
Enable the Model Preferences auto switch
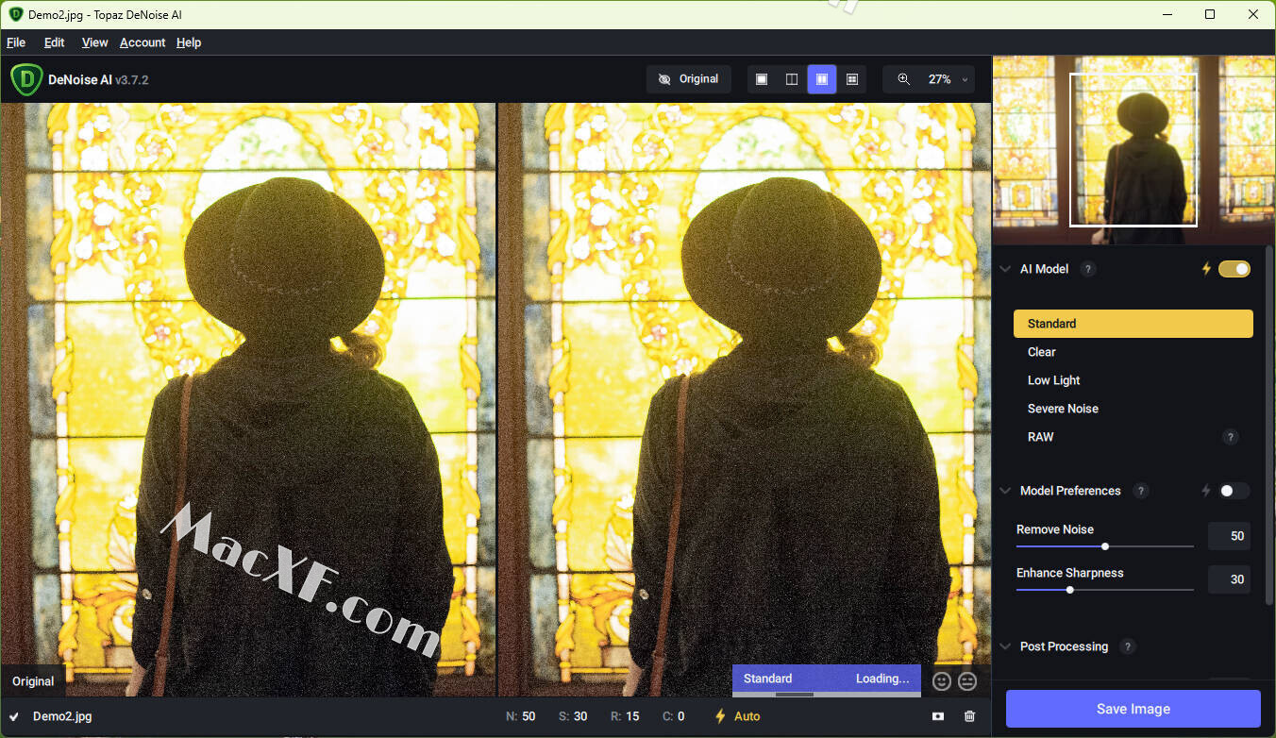[1234, 491]
